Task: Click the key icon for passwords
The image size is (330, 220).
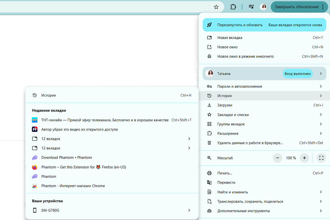Action: coord(209,86)
